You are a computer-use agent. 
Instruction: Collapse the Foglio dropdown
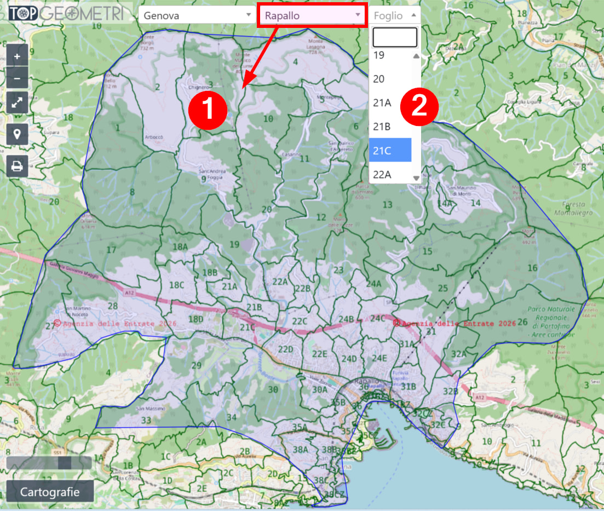tap(395, 15)
